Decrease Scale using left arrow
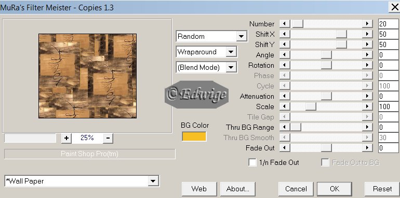 click(285, 106)
